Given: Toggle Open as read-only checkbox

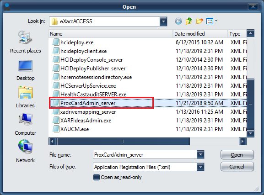Looking at the screenshot, I should [97, 177].
